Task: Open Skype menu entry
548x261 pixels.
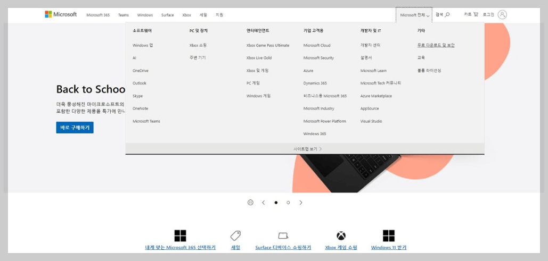Action: pyautogui.click(x=138, y=96)
